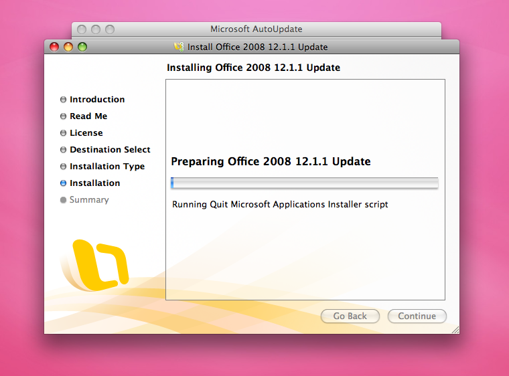Image resolution: width=509 pixels, height=376 pixels.
Task: Click the Office installer icon in title bar
Action: (179, 47)
